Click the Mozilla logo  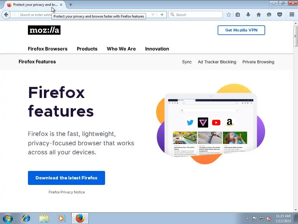[x=44, y=30]
